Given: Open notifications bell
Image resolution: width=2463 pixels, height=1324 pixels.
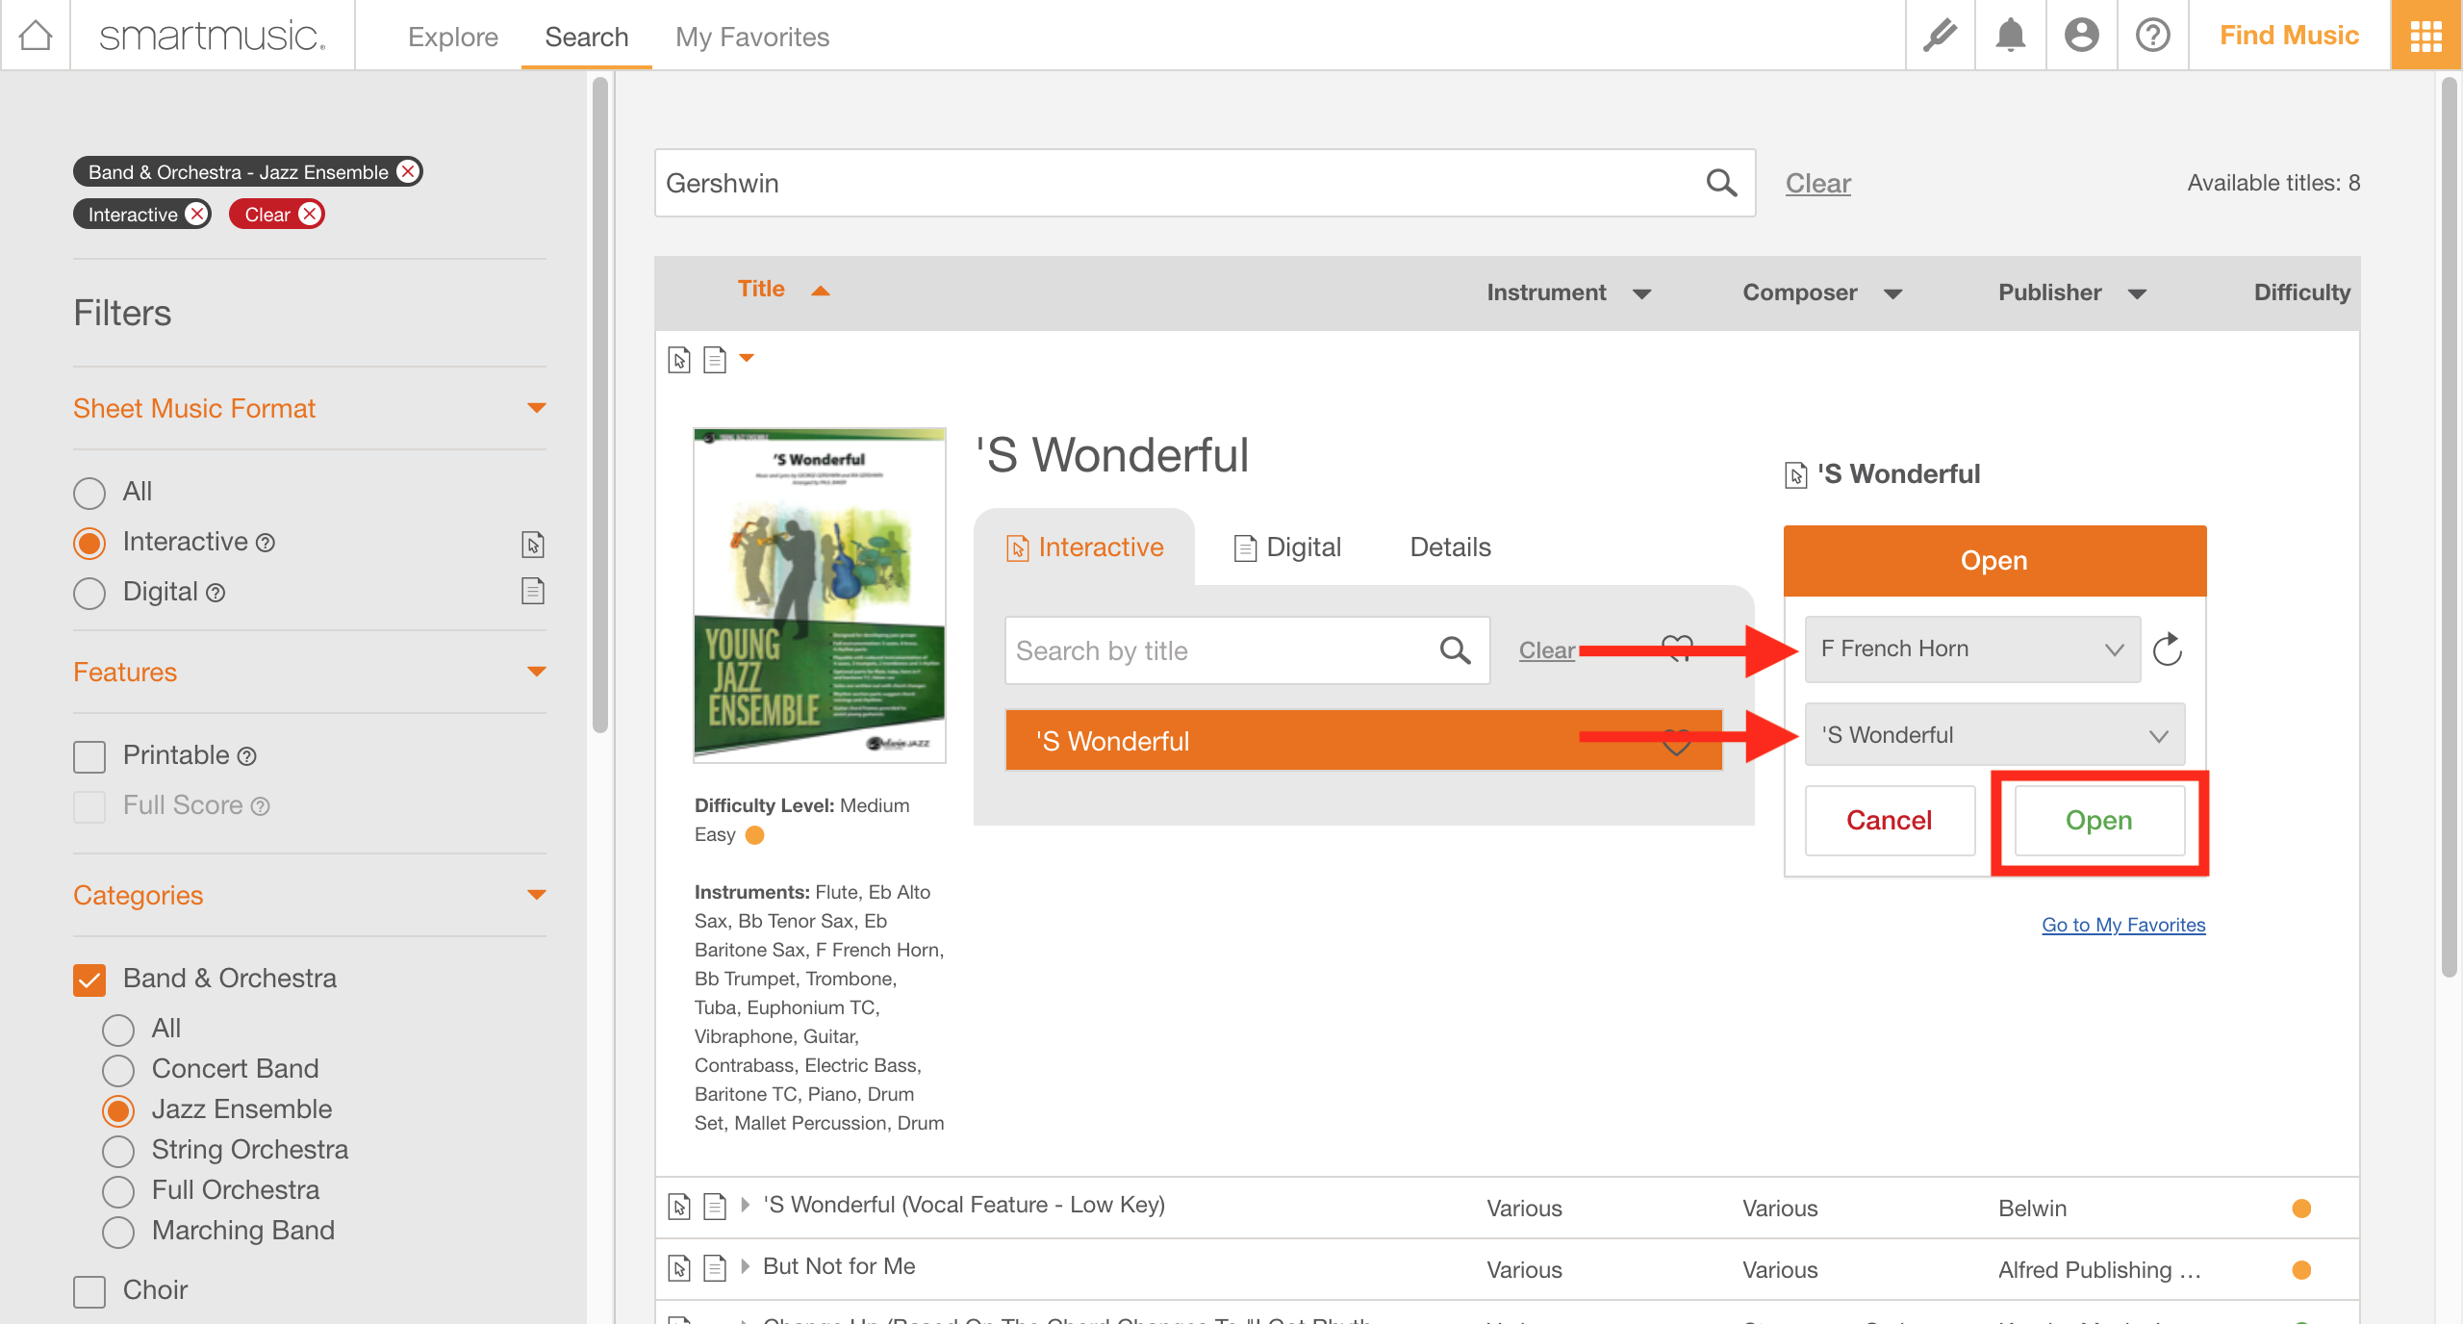Looking at the screenshot, I should (x=2010, y=36).
